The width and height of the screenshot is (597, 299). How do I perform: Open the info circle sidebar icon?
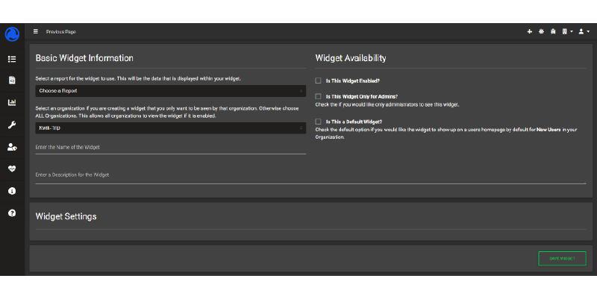point(12,191)
